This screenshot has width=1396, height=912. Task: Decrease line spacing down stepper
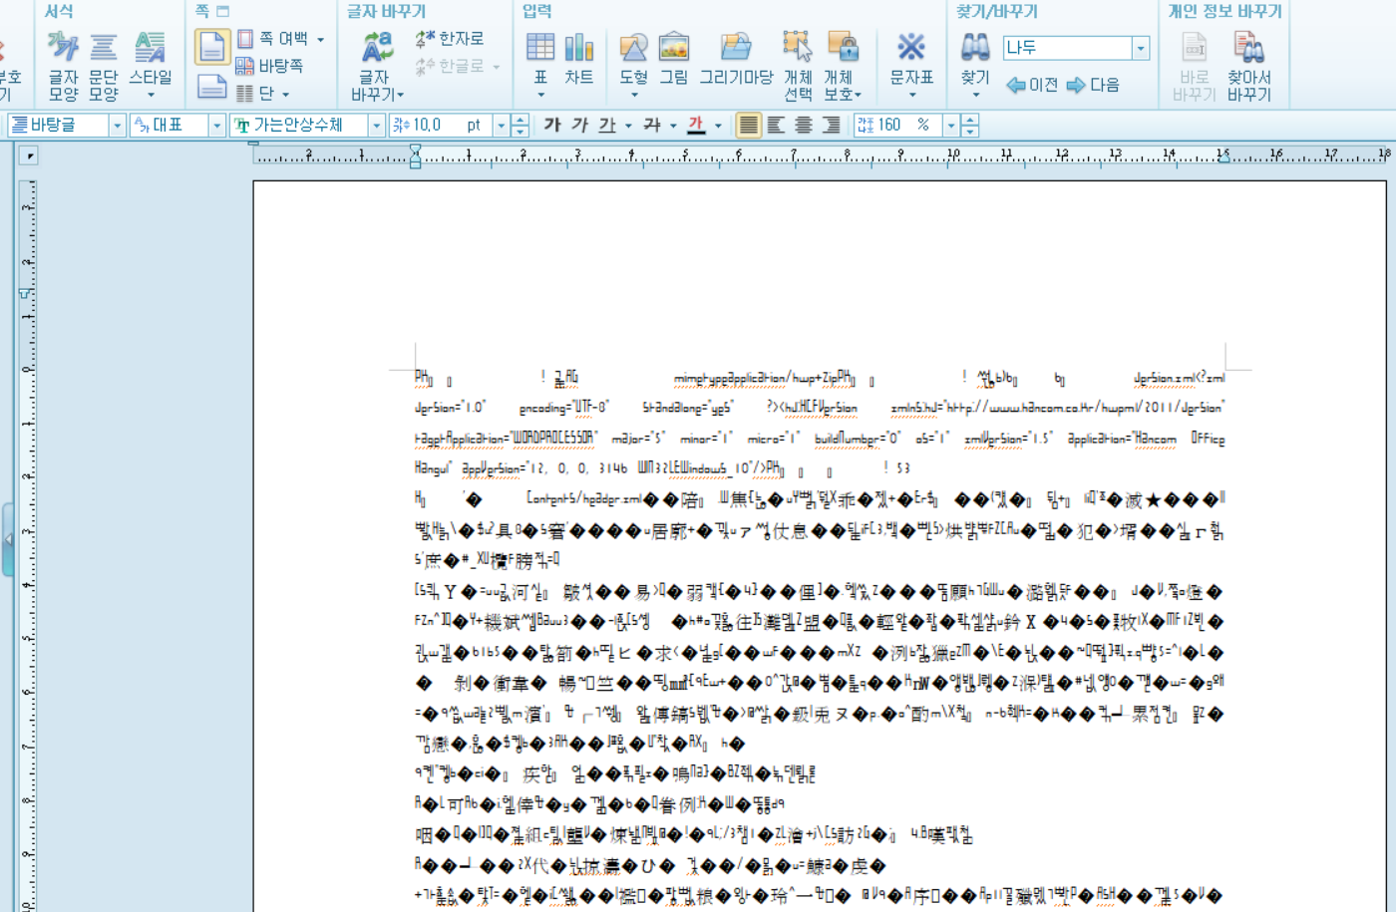969,131
